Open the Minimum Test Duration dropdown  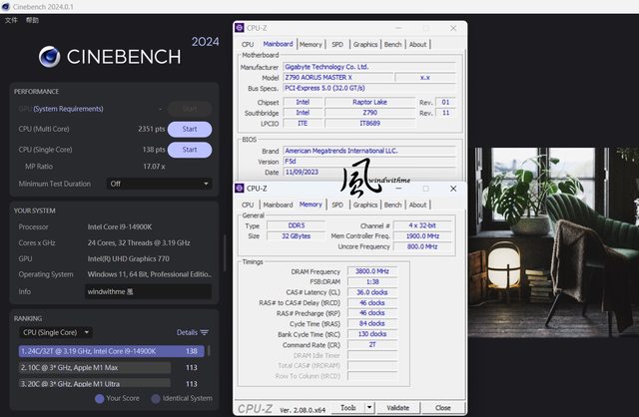tap(160, 184)
